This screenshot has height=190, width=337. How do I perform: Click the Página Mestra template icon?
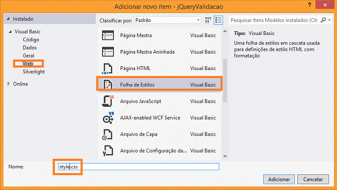(x=108, y=36)
